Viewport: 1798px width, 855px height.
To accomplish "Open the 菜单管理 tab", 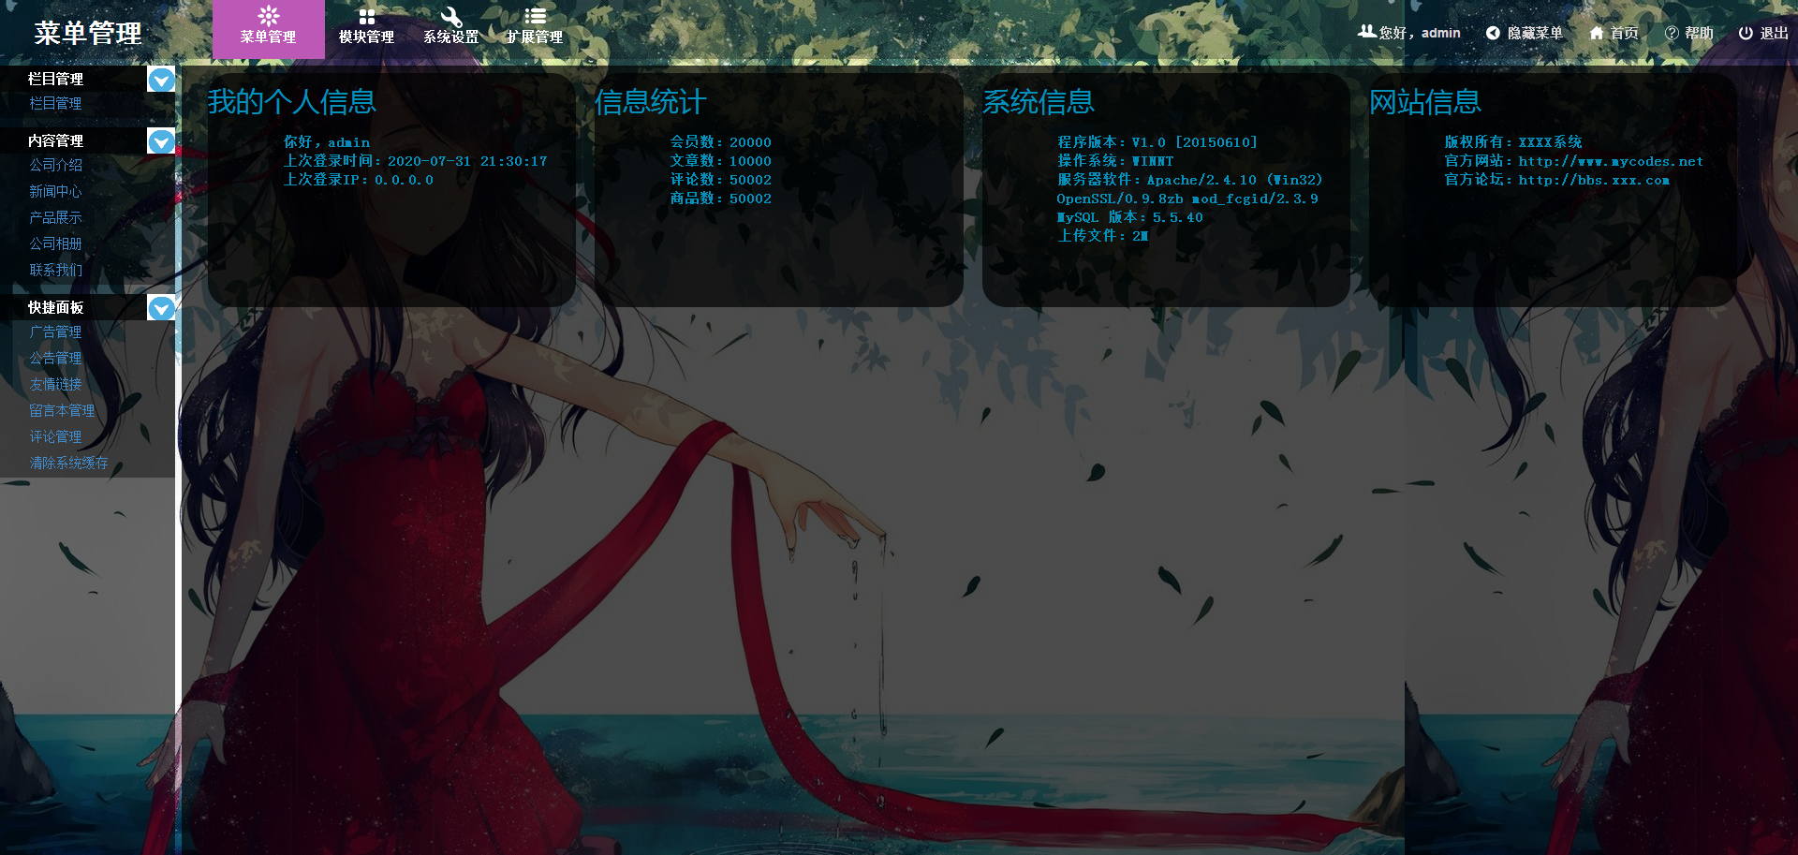I will (268, 29).
